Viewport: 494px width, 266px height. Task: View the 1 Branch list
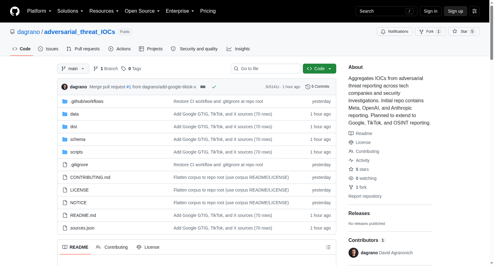(106, 69)
